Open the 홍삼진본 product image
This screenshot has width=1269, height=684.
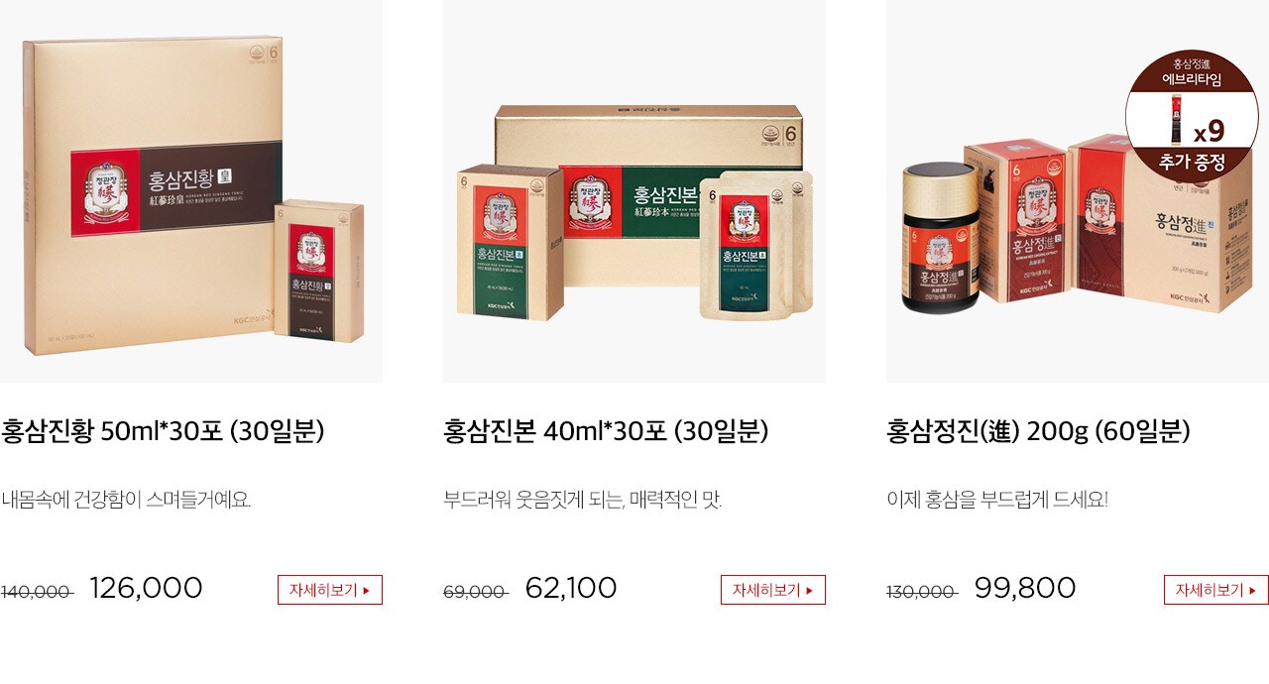tap(634, 191)
